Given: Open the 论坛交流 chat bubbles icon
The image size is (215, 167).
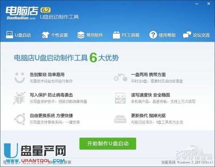Looking at the screenshot, I should click(x=187, y=35).
